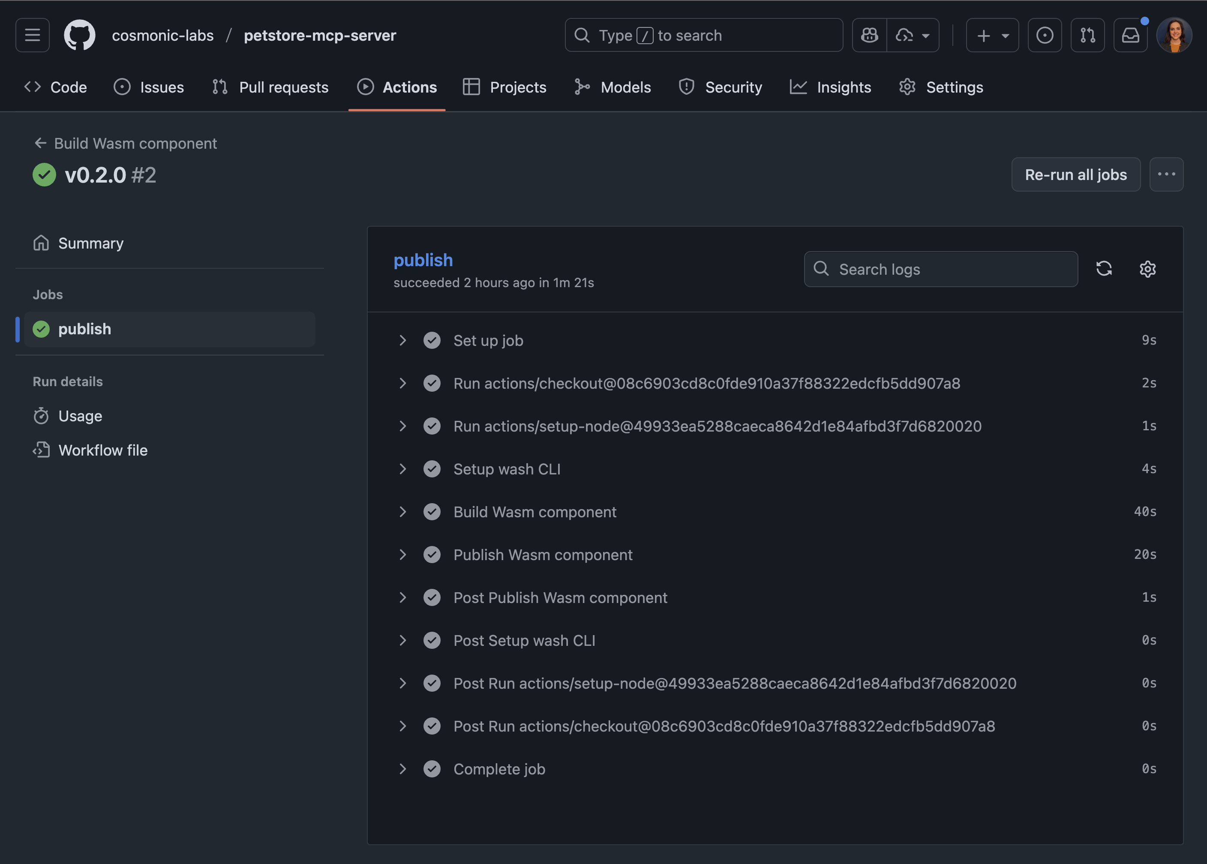Open the GitHub homepage logo
1207x864 pixels.
tap(79, 35)
